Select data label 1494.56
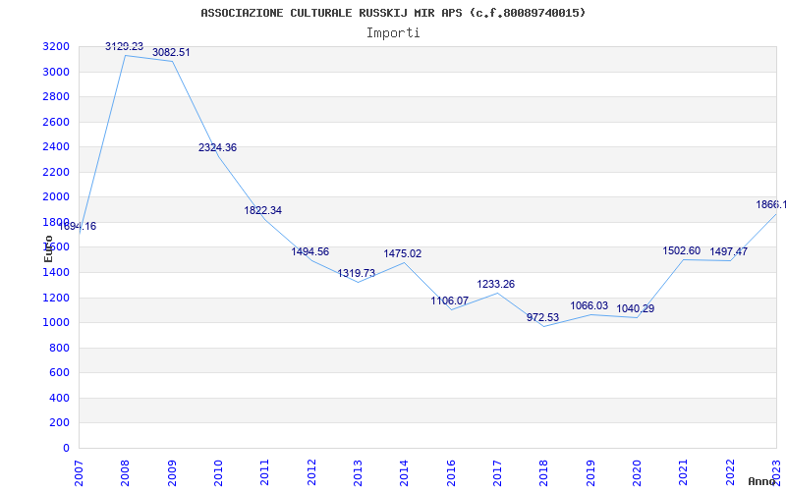This screenshot has width=786, height=491. [310, 251]
